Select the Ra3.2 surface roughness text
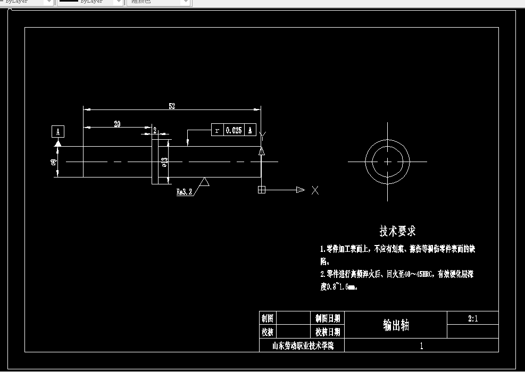The height and width of the screenshot is (372, 525). coord(185,192)
